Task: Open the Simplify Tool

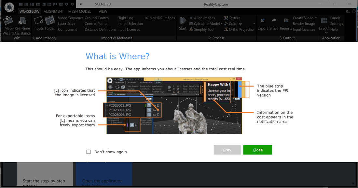Action: click(x=202, y=29)
